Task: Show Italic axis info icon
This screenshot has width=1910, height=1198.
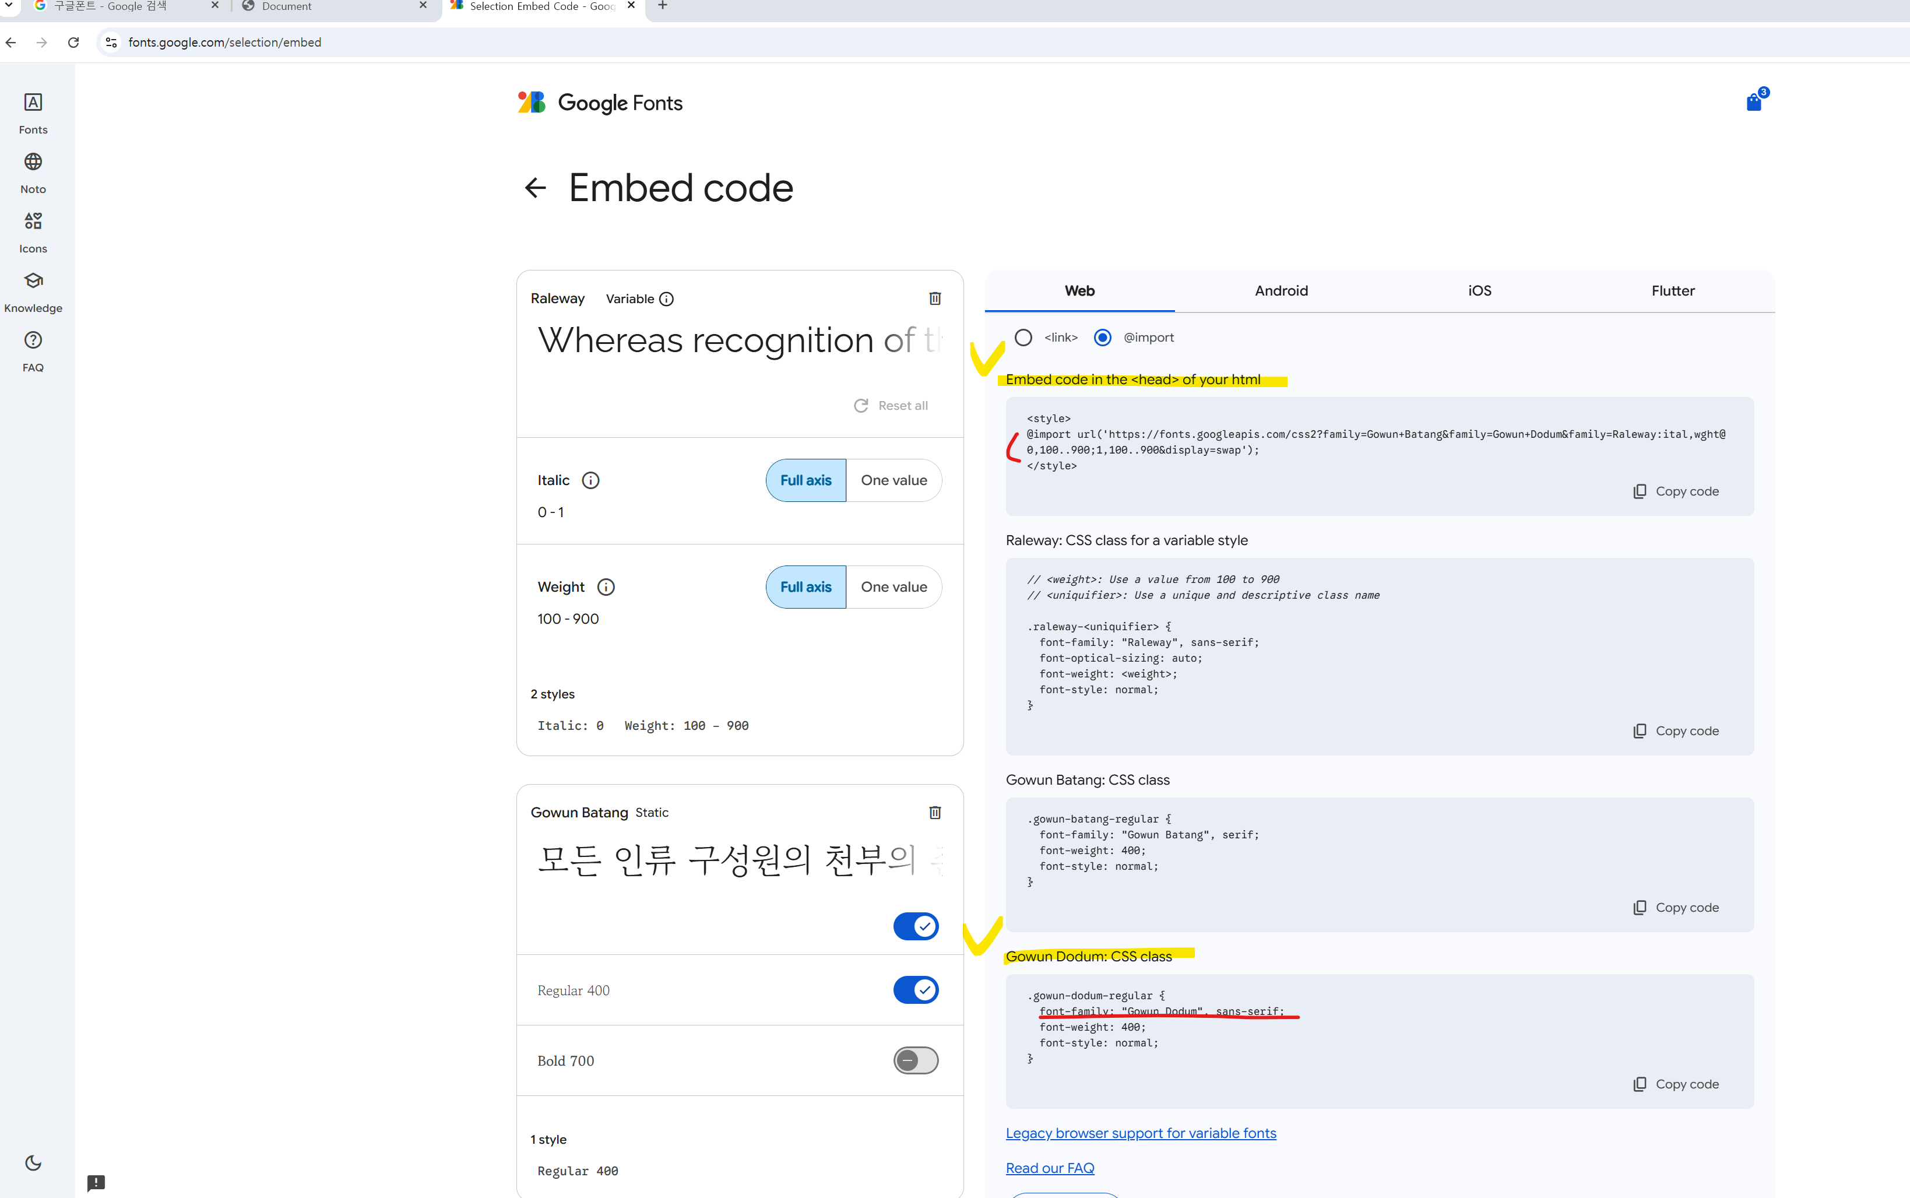Action: point(590,480)
